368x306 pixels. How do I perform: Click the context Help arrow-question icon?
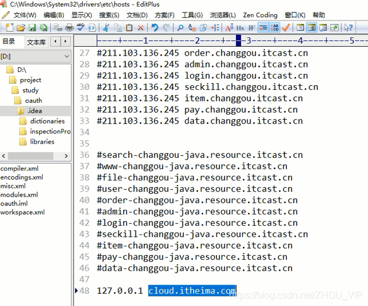coord(348,28)
